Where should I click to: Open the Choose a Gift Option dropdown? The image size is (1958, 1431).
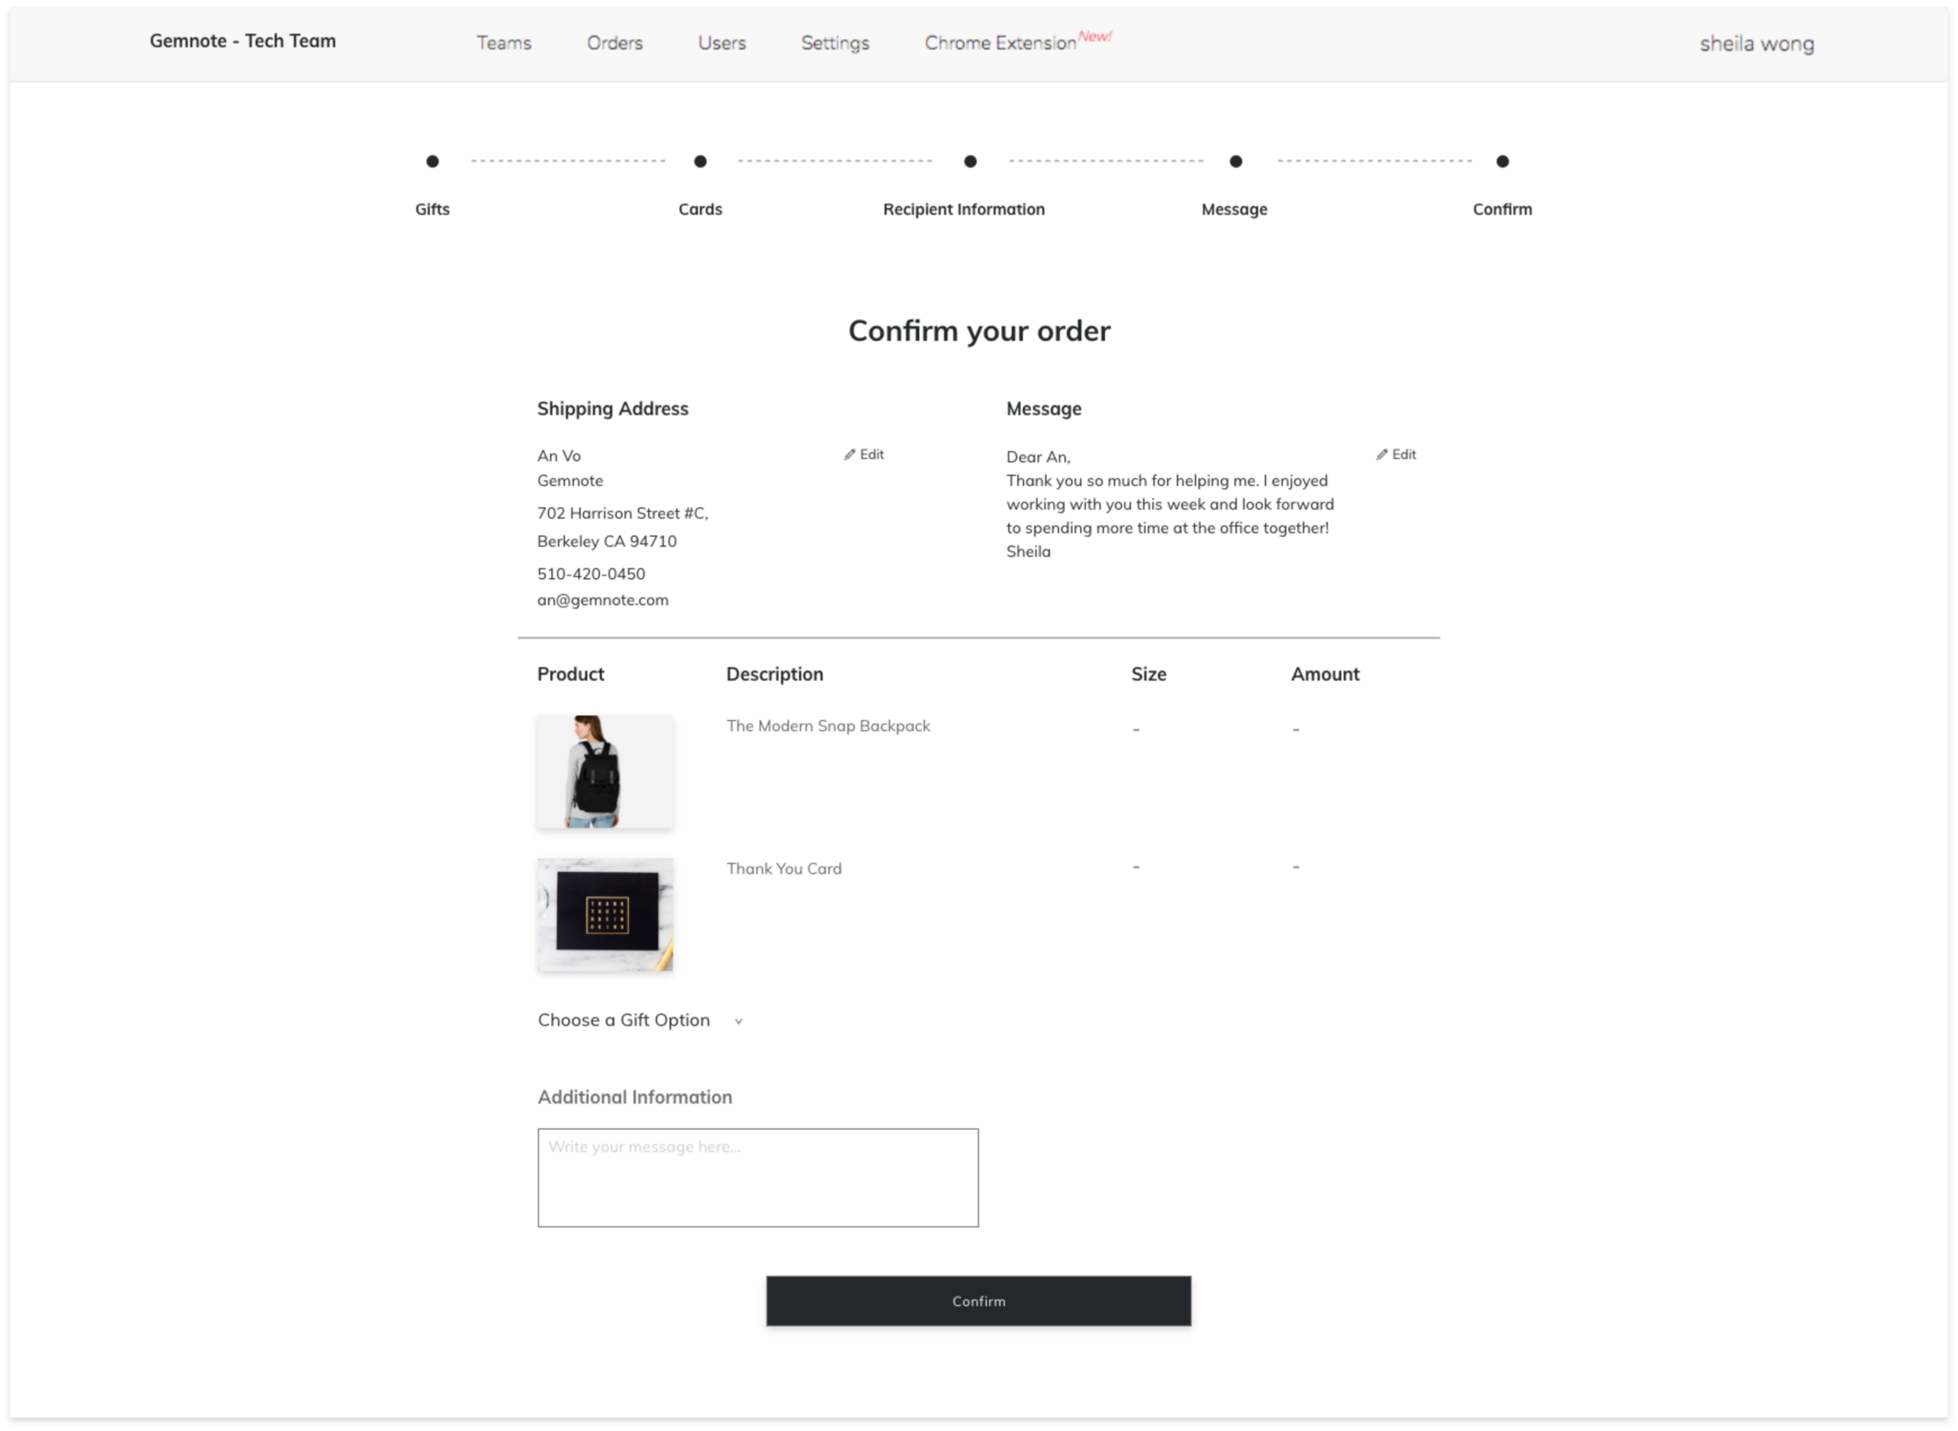(623, 1019)
